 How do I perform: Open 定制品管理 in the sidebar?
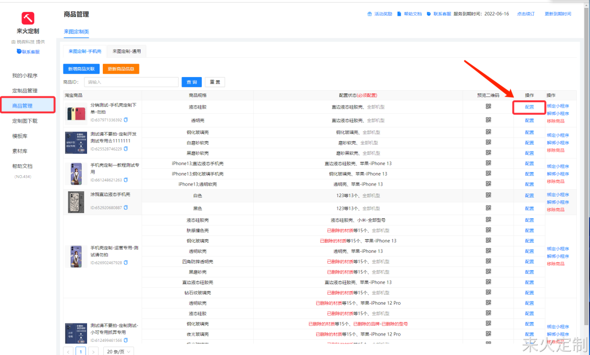25,91
